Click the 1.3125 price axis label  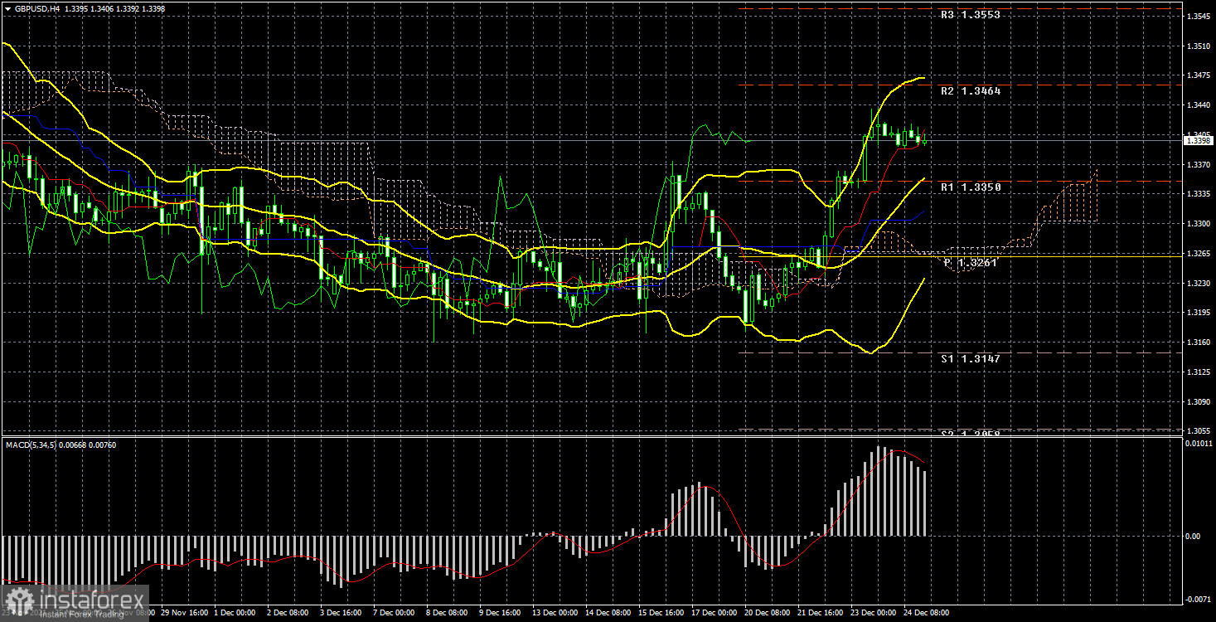point(1199,372)
